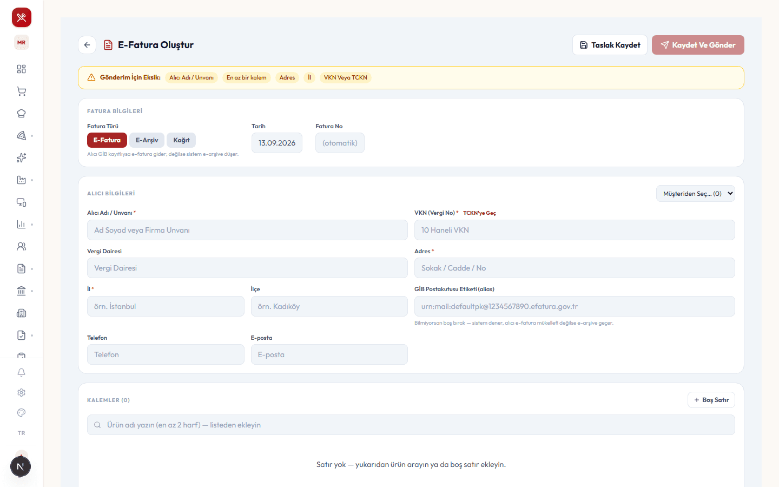Go back using the arrow button

(87, 45)
